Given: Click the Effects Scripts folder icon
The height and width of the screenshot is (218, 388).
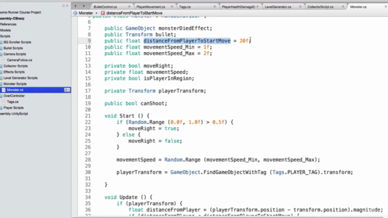Looking at the screenshot, I should click(1, 72).
